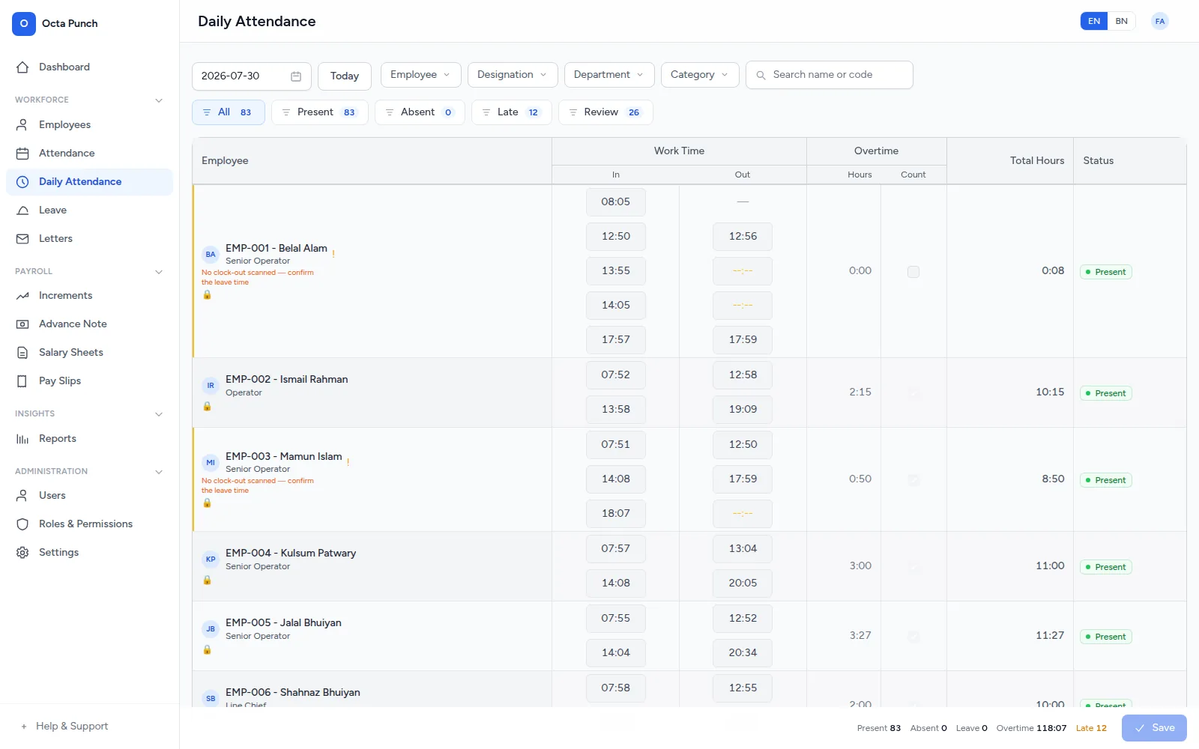
Task: Click the Reports bar chart icon
Action: (22, 438)
